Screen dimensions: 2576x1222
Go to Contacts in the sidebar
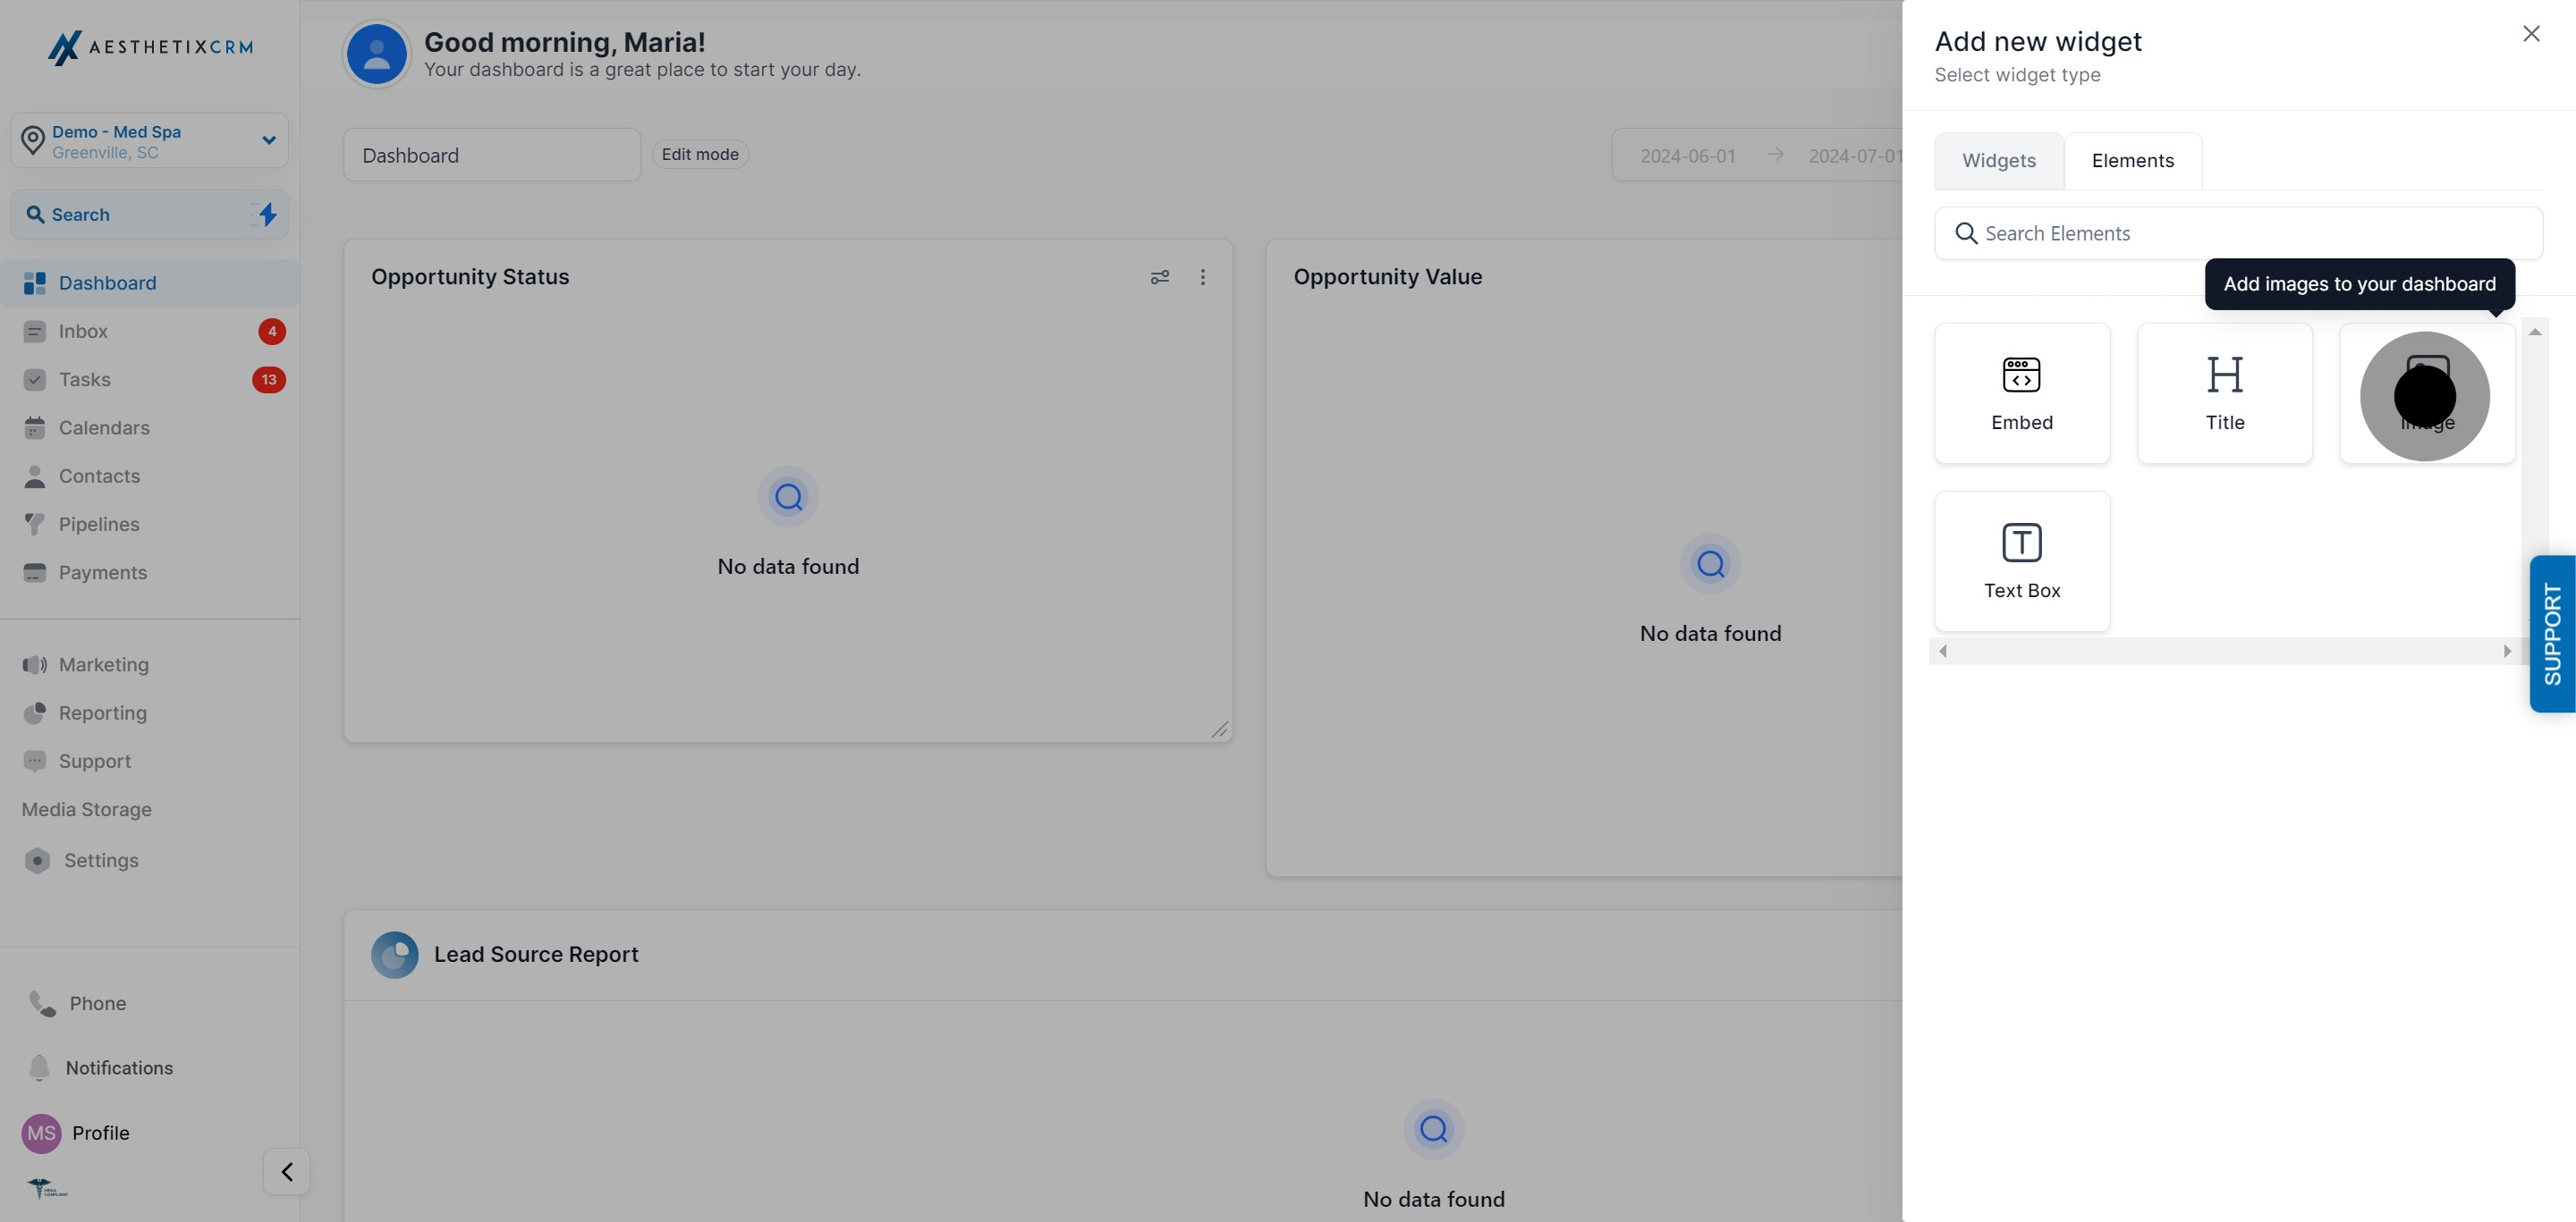tap(150, 476)
